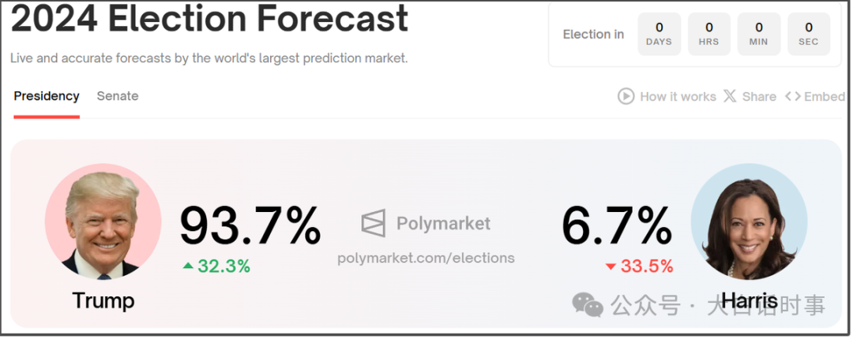The height and width of the screenshot is (339, 853).
Task: Click the 0 SEC countdown box
Action: click(x=809, y=34)
